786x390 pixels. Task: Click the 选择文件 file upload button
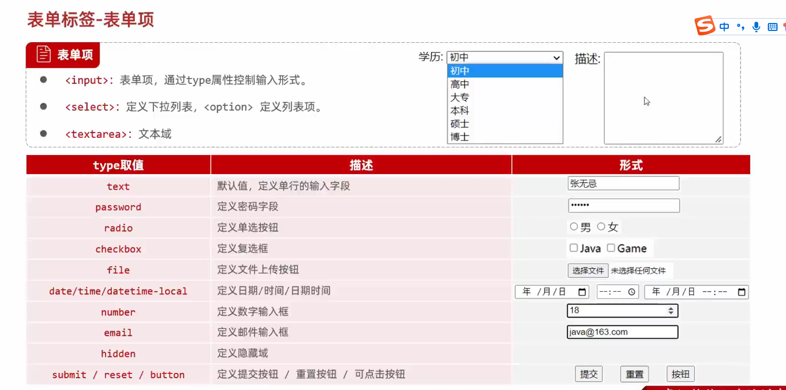point(588,271)
